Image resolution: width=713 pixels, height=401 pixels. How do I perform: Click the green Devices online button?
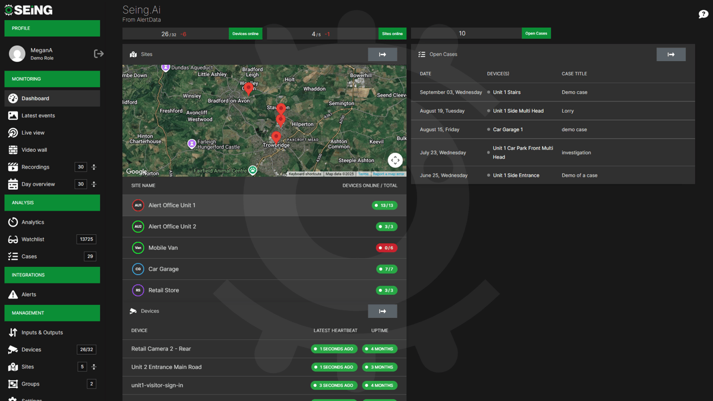[245, 33]
